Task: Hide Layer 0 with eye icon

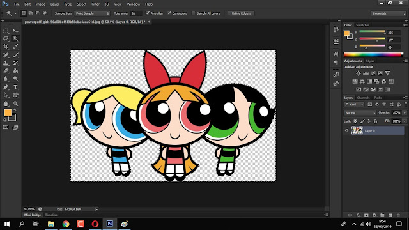Action: (346, 130)
